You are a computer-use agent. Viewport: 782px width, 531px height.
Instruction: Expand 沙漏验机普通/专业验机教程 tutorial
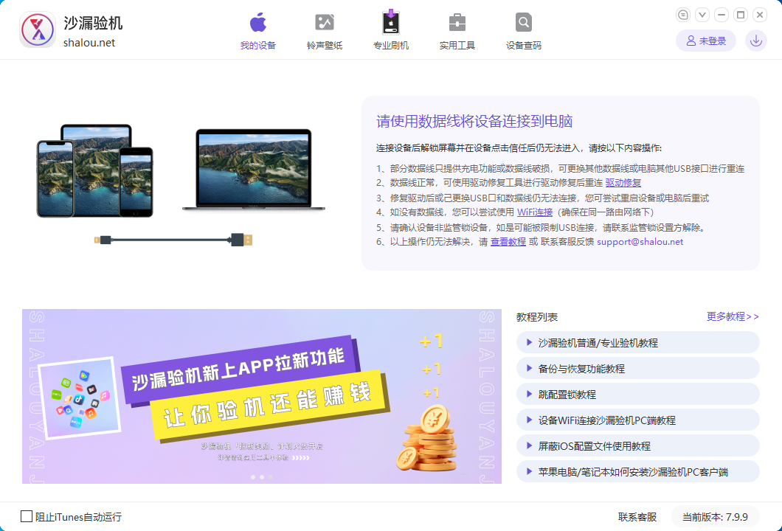[637, 342]
